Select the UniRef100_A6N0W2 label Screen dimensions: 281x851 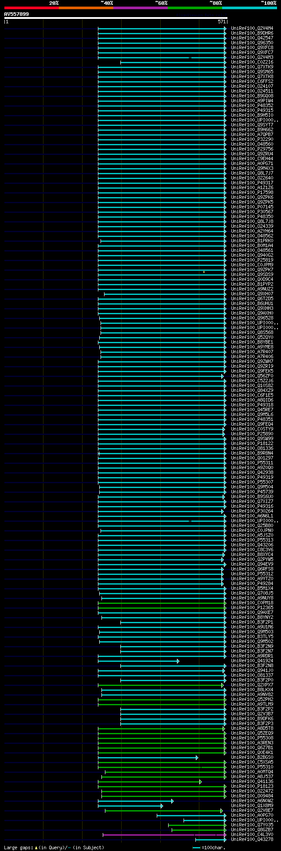coord(252,801)
